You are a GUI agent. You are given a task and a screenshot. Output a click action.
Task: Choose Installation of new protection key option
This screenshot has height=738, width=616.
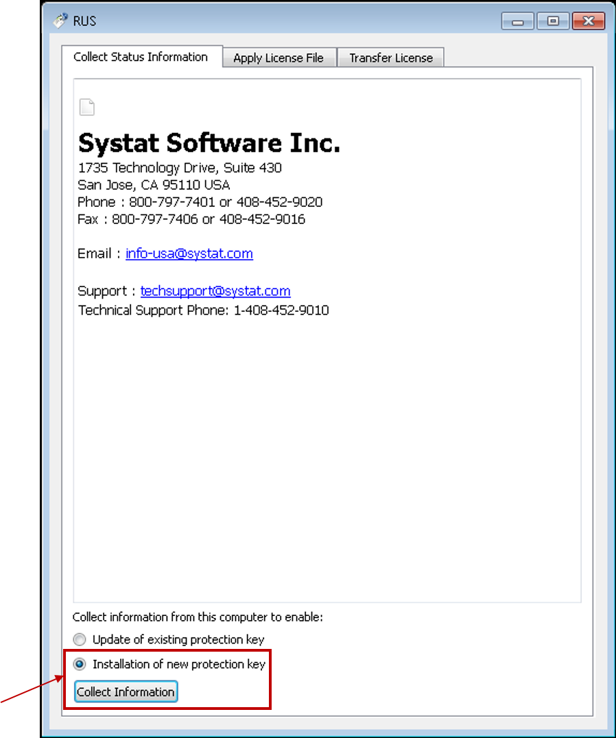(169, 664)
